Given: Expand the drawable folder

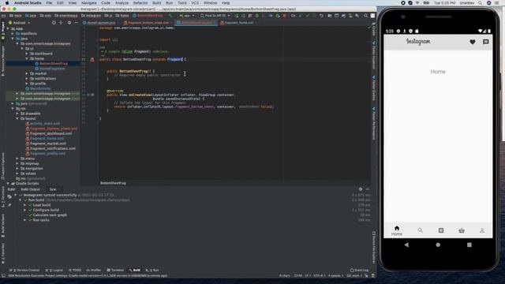Looking at the screenshot, I should [17, 114].
